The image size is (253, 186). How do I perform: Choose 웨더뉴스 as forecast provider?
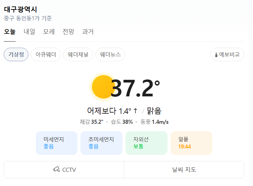point(110,54)
